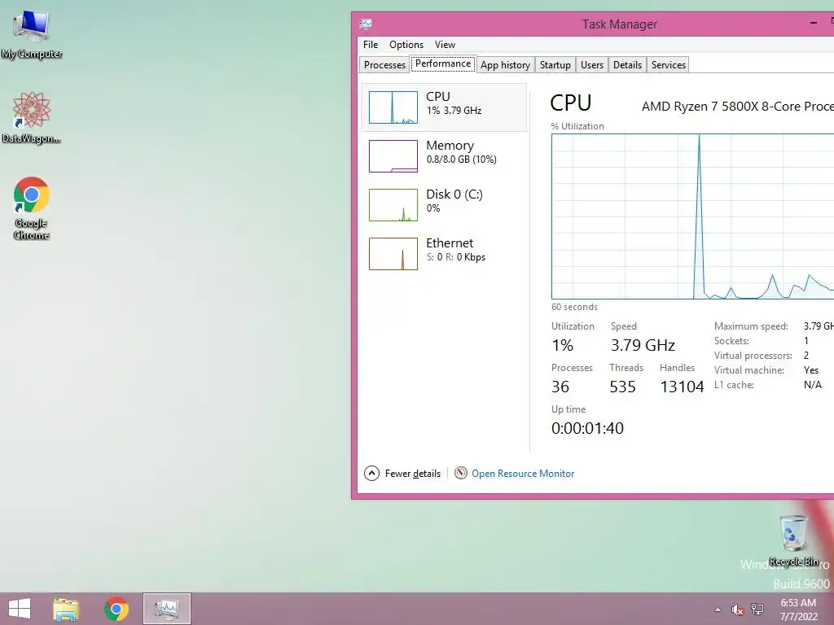Click the Virtual processors value 2
834x625 pixels.
point(806,355)
